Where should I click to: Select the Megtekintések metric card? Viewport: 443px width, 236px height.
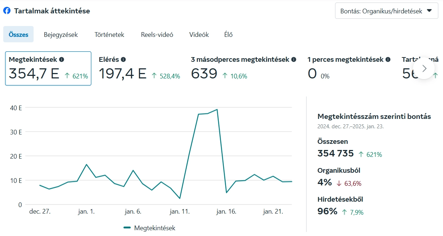click(48, 69)
